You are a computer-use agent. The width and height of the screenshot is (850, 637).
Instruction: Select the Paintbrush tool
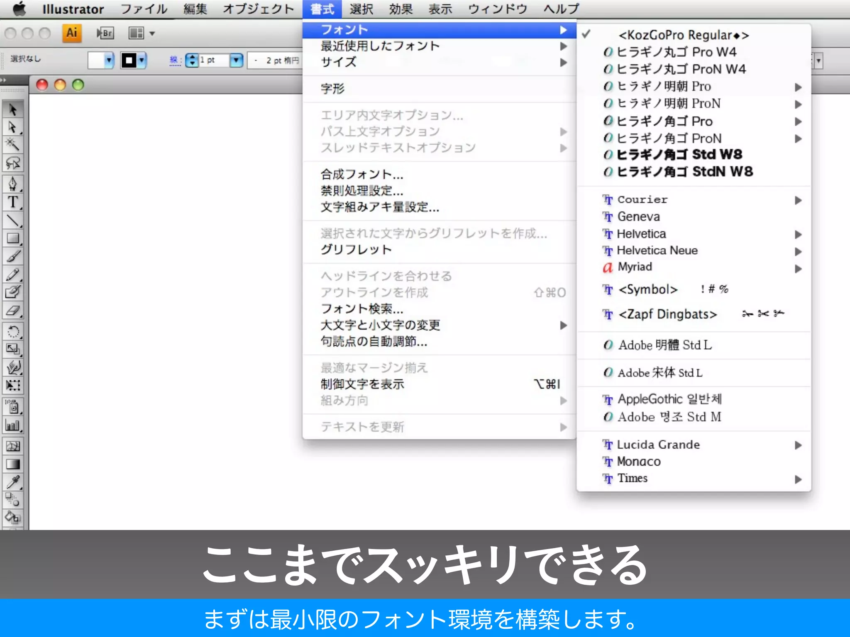[13, 256]
